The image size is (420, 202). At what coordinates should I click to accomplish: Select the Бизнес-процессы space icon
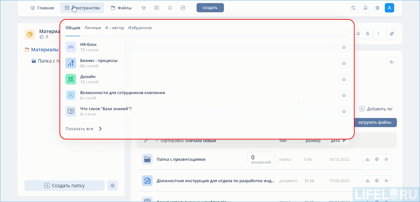coord(71,63)
